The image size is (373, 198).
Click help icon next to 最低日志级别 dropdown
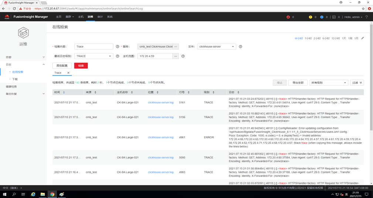point(117,56)
